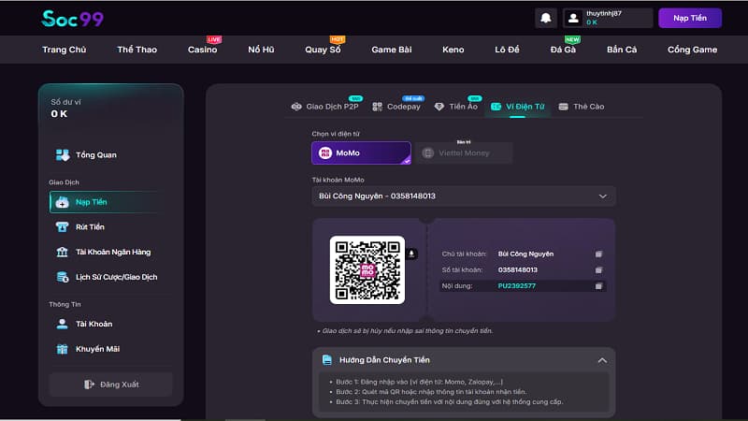
Task: Copy the account holder name Bùi Công Nguyên
Action: 598,254
